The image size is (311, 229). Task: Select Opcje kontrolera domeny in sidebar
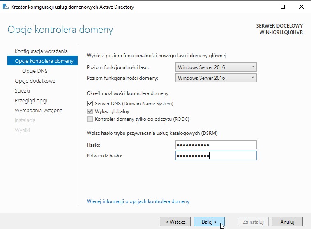tap(44, 61)
